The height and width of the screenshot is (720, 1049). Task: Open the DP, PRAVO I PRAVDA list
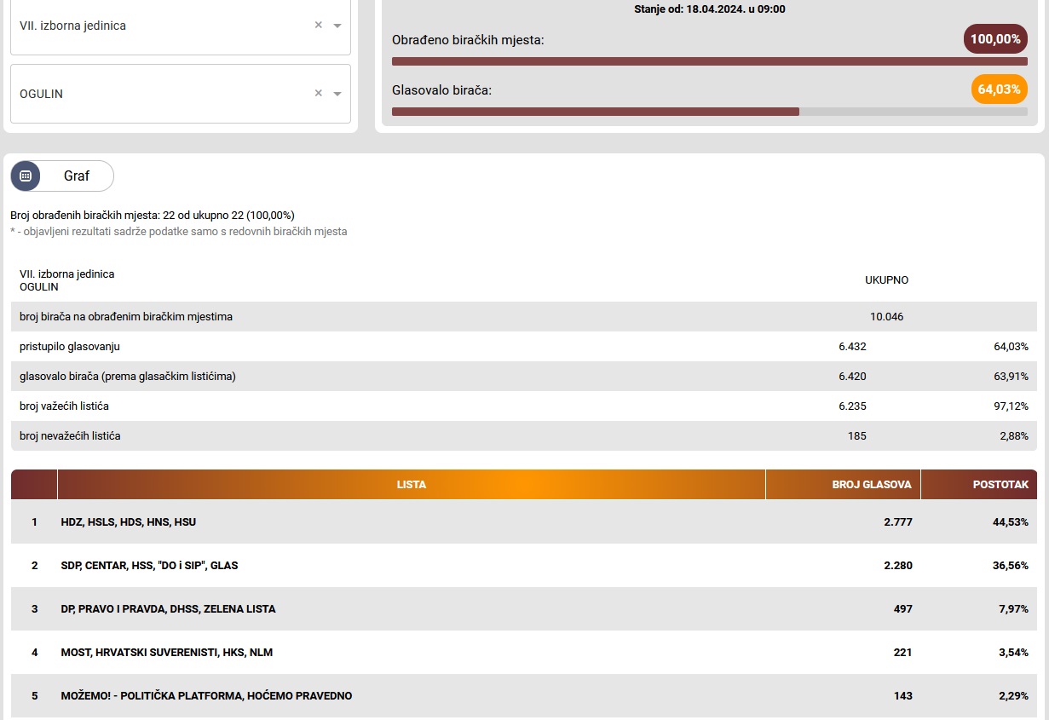168,609
